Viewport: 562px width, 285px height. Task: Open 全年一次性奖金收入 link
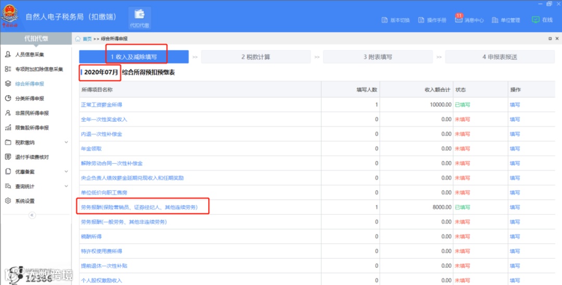click(104, 120)
